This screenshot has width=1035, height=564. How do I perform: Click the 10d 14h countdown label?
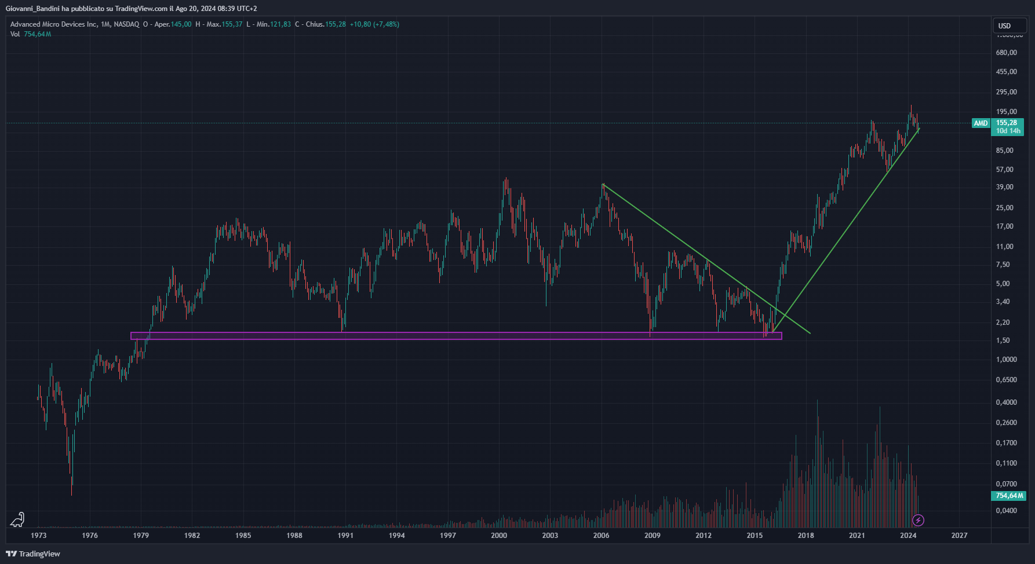[x=1008, y=131]
